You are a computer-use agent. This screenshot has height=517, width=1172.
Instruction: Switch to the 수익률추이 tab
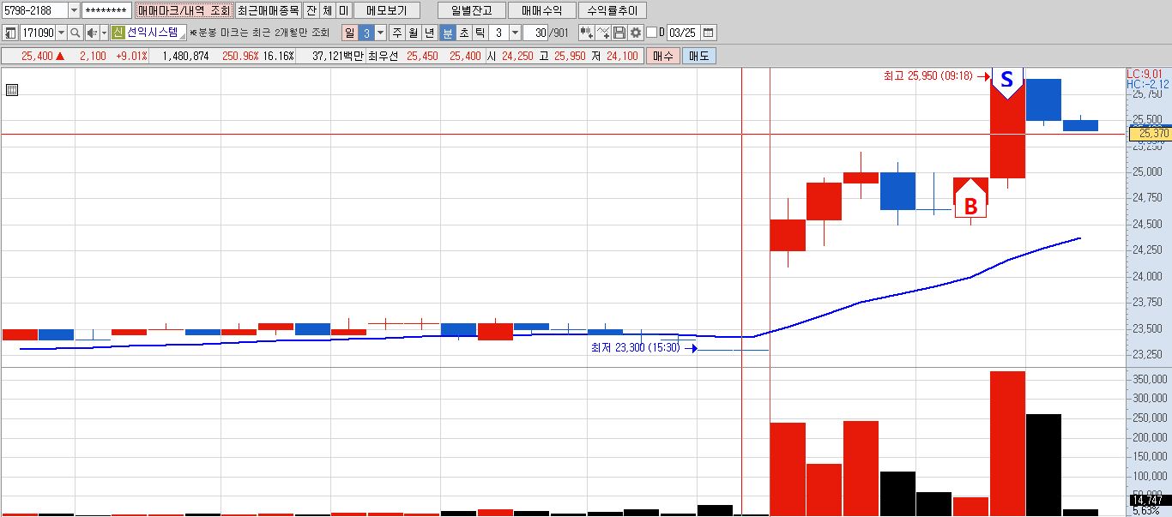613,10
